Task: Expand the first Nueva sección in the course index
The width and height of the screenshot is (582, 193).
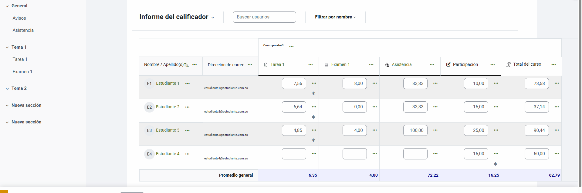Action: pos(7,106)
